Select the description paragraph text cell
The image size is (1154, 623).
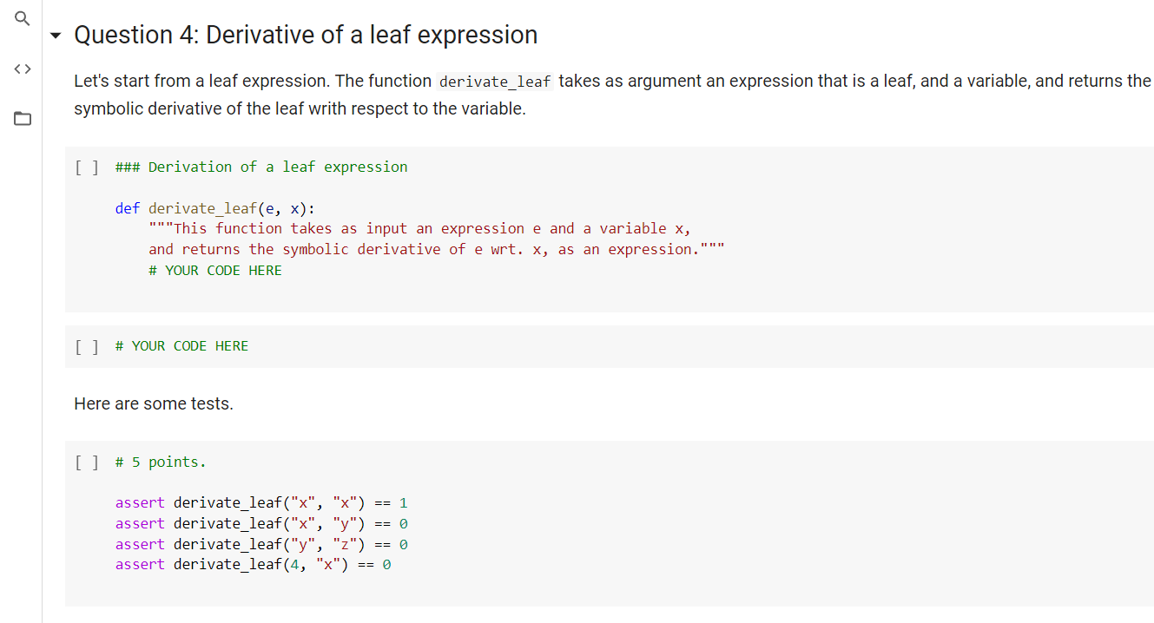(x=612, y=95)
